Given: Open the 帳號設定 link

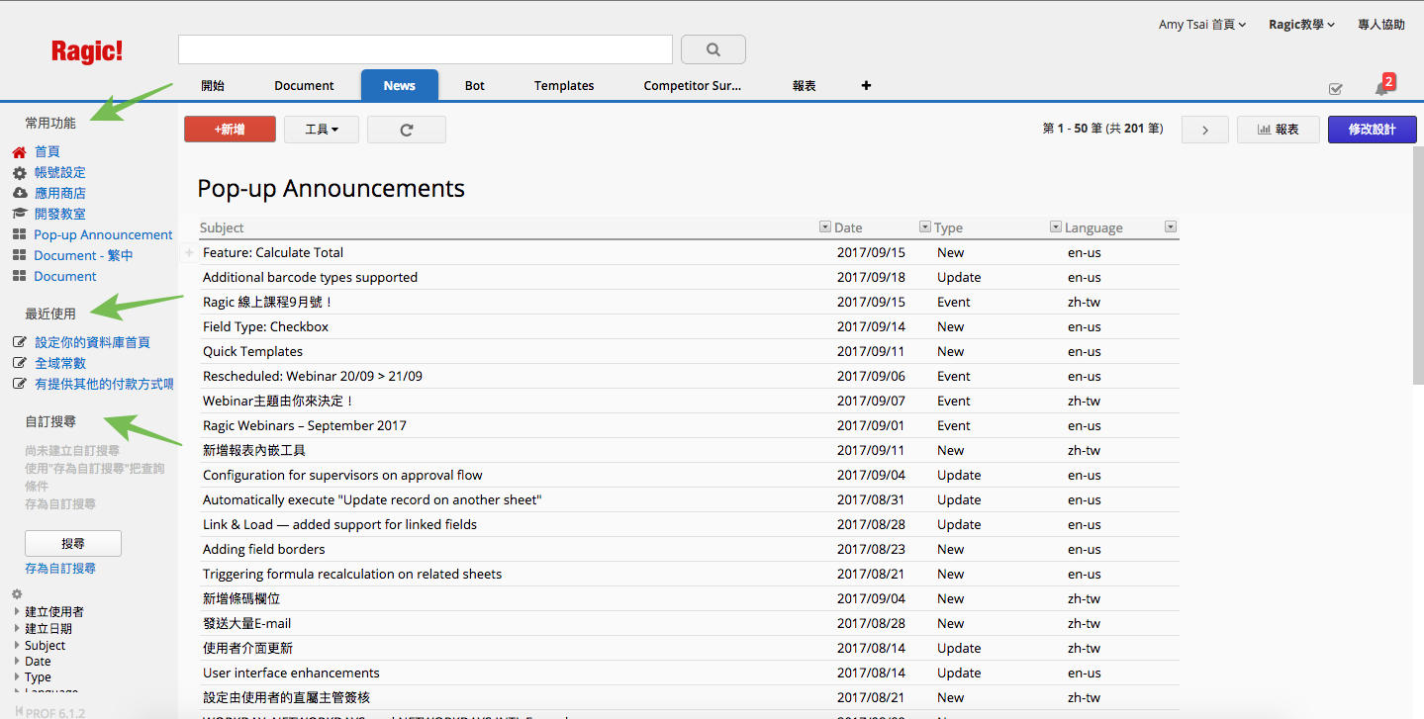Looking at the screenshot, I should click(x=60, y=173).
